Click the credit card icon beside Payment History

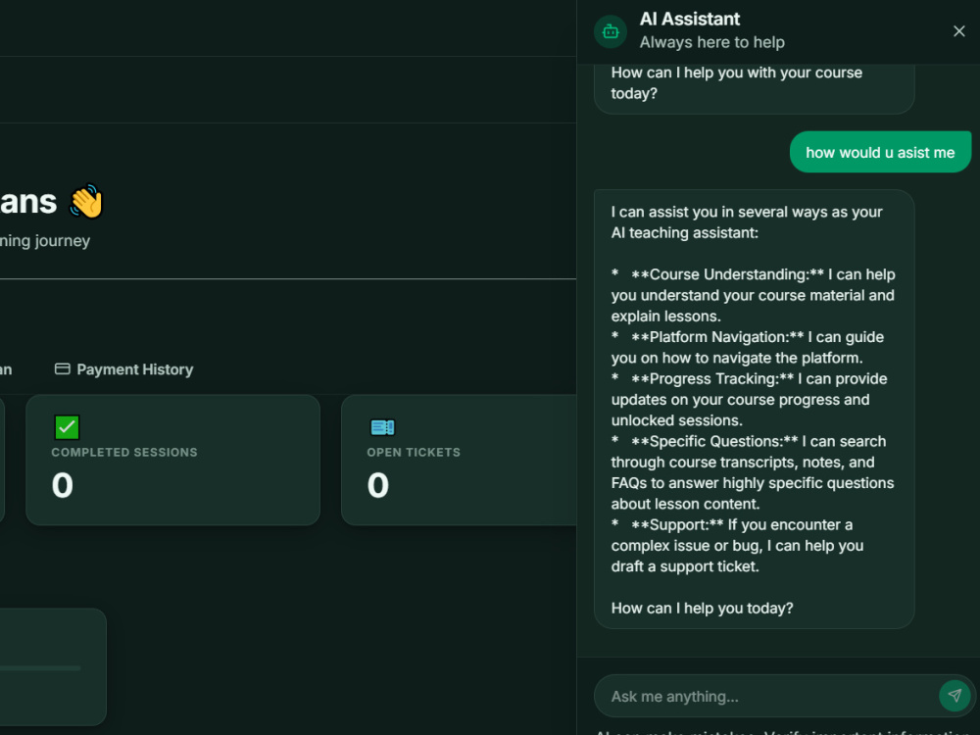point(62,368)
